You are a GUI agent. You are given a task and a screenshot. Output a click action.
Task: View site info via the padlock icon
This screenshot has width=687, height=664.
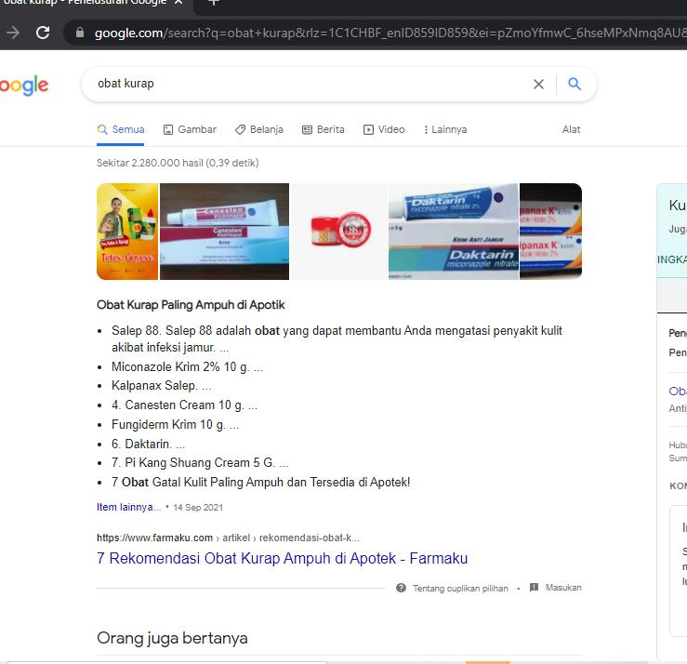coord(80,33)
